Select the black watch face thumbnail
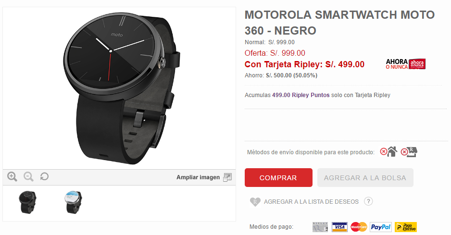This screenshot has height=235, width=451. click(27, 202)
